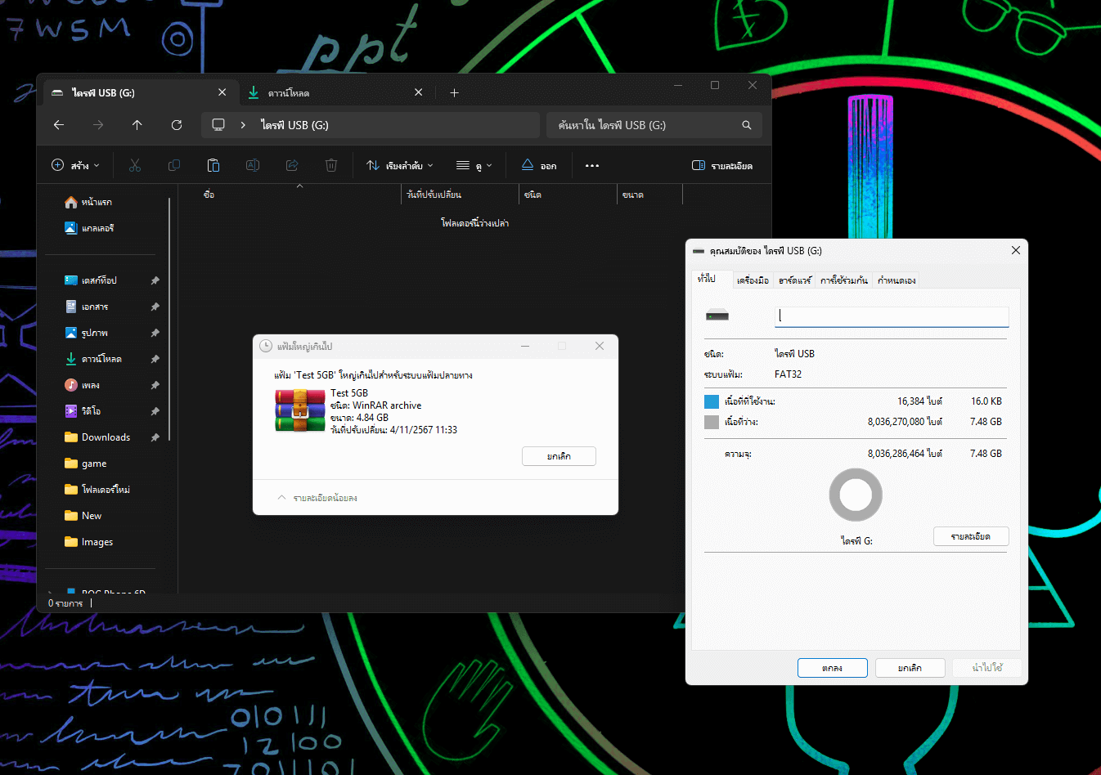This screenshot has height=775, width=1101.
Task: Open the View layout dropdown
Action: (474, 165)
